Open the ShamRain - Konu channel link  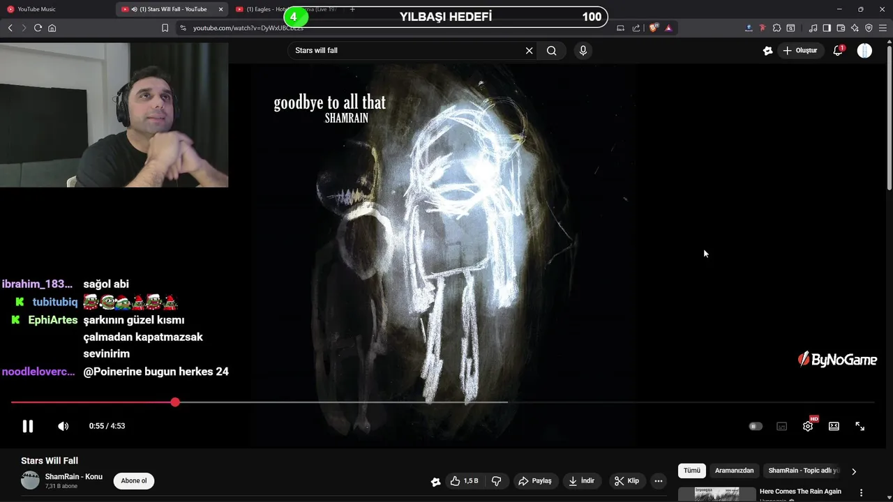(74, 477)
